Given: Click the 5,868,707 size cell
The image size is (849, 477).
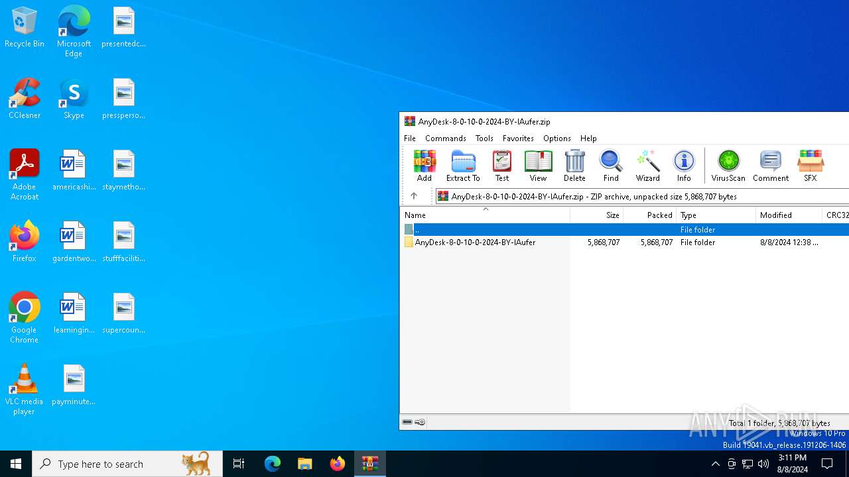Looking at the screenshot, I should click(x=604, y=242).
